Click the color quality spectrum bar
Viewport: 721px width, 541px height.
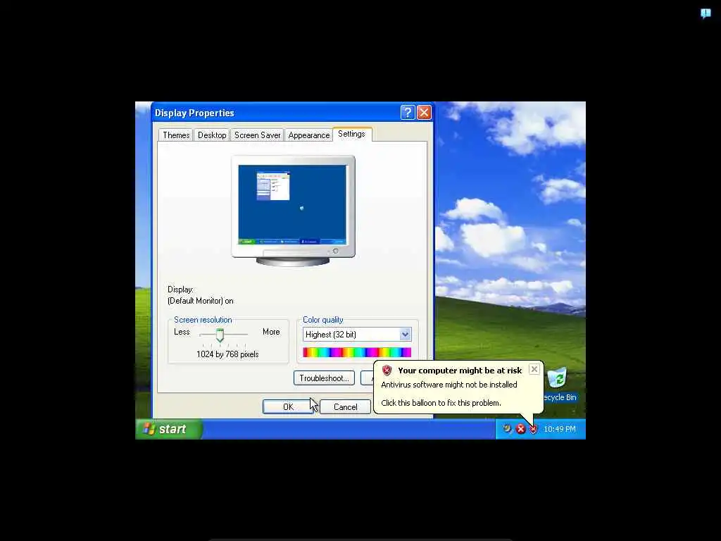point(357,352)
